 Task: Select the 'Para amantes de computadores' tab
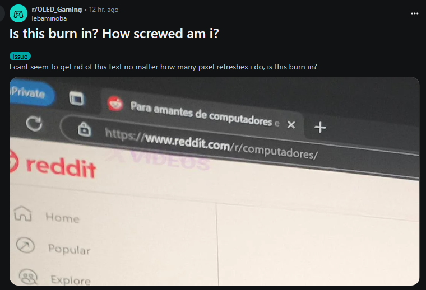click(202, 114)
